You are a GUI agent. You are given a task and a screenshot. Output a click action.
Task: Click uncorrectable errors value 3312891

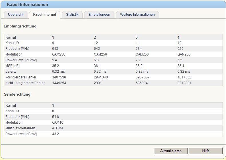184,83
